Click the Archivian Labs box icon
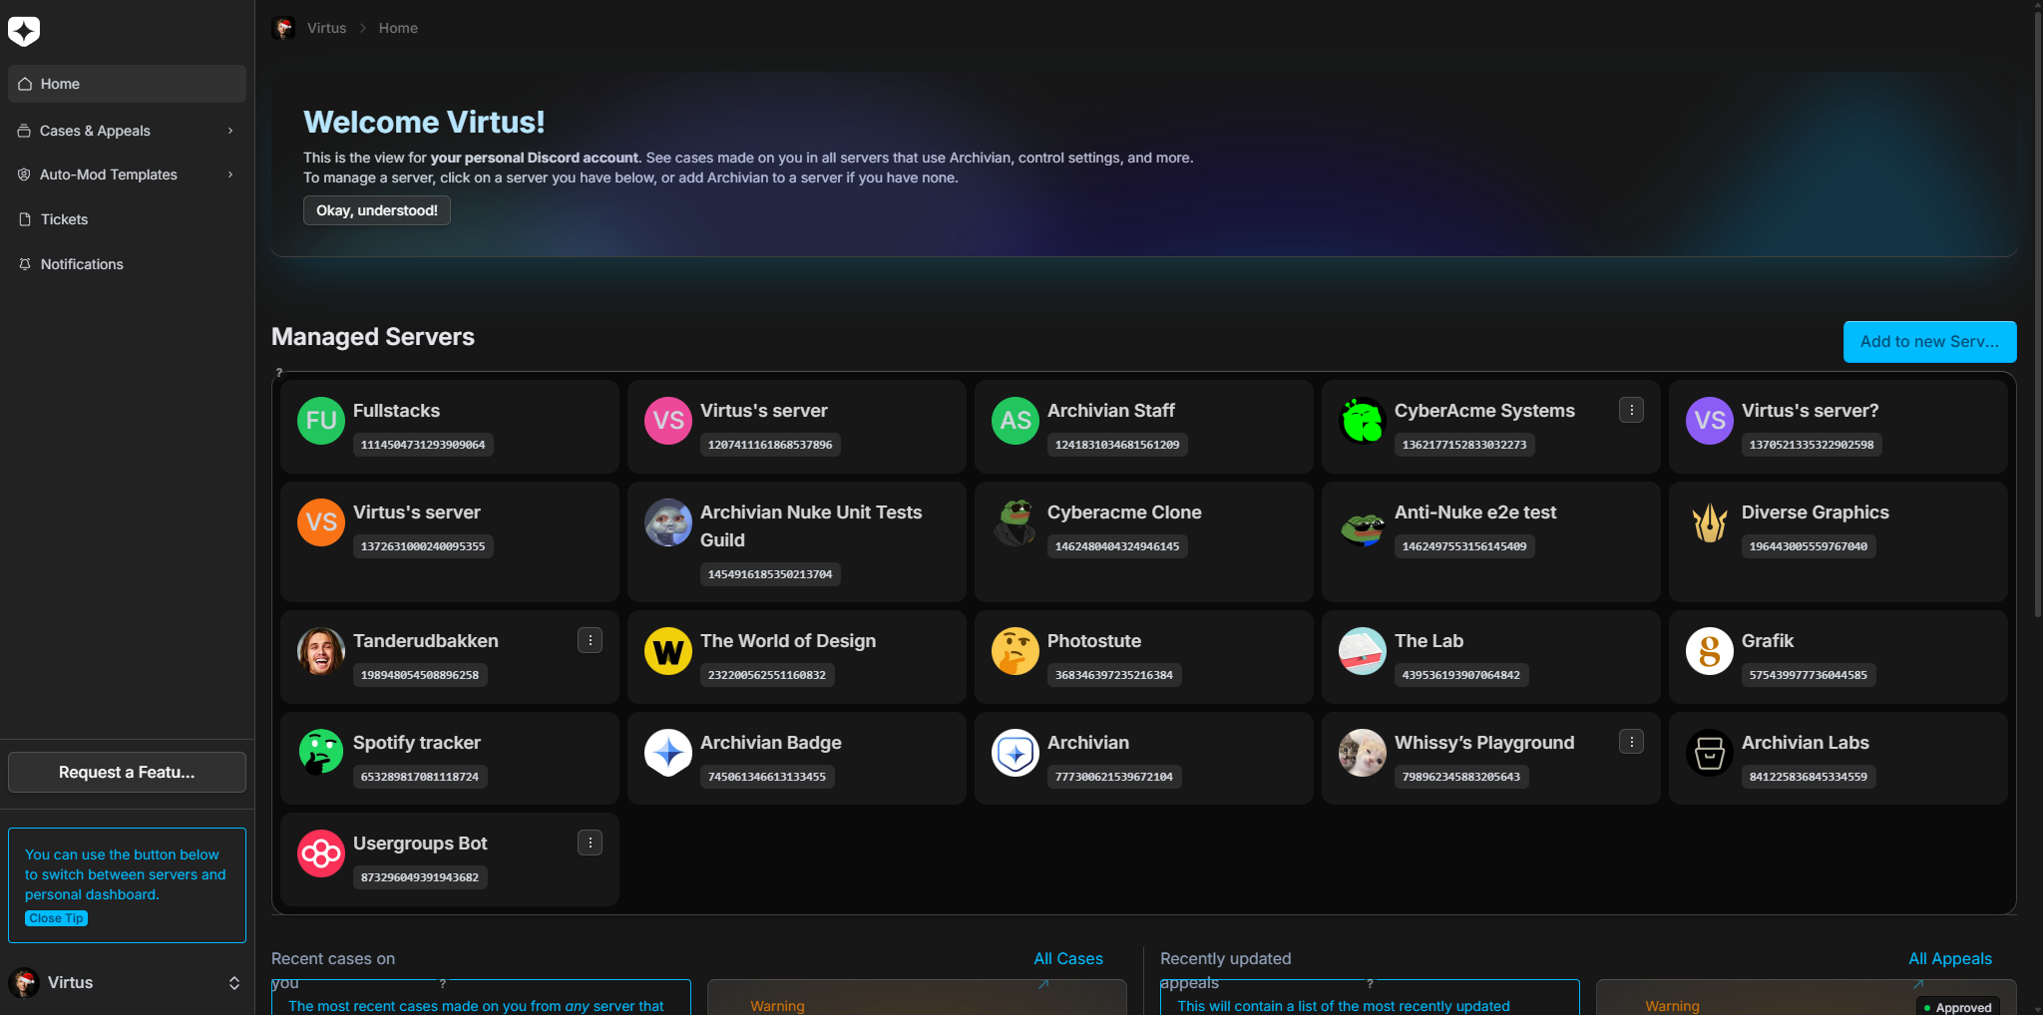Viewport: 2043px width, 1015px height. pyautogui.click(x=1710, y=753)
